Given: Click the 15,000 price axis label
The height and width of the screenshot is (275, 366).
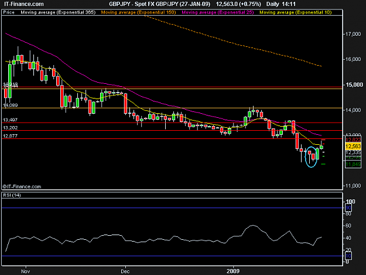Looking at the screenshot, I should 354,84.
